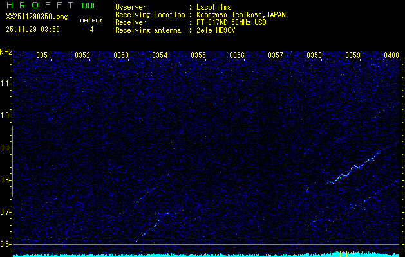Click the date stamp 25.11.29 03:50
Screen dimensions: 405x257
coord(32,30)
